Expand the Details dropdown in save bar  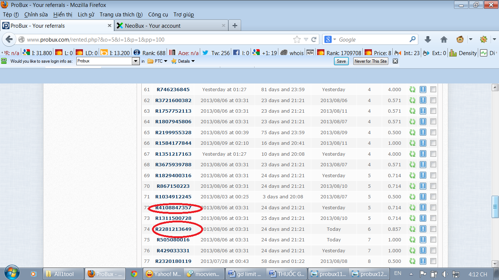[x=183, y=61]
